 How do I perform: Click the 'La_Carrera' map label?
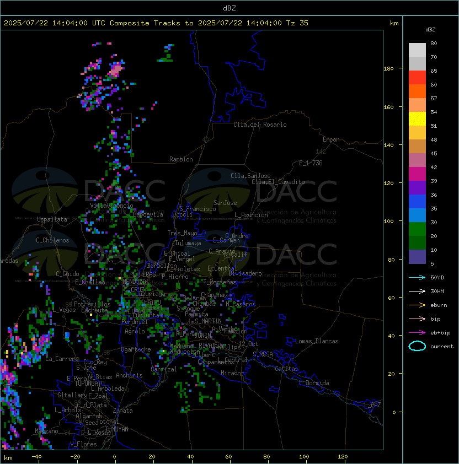tap(62, 359)
